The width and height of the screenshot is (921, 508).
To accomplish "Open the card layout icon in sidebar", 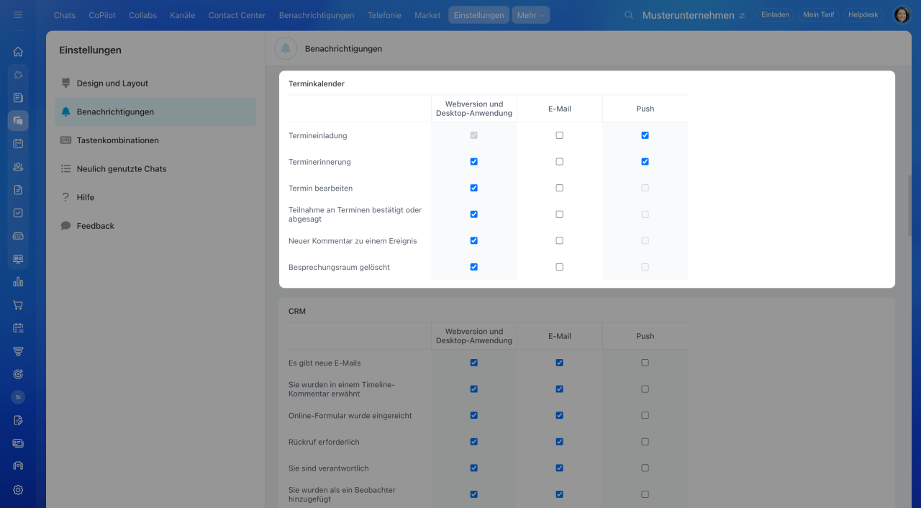I will [x=18, y=443].
